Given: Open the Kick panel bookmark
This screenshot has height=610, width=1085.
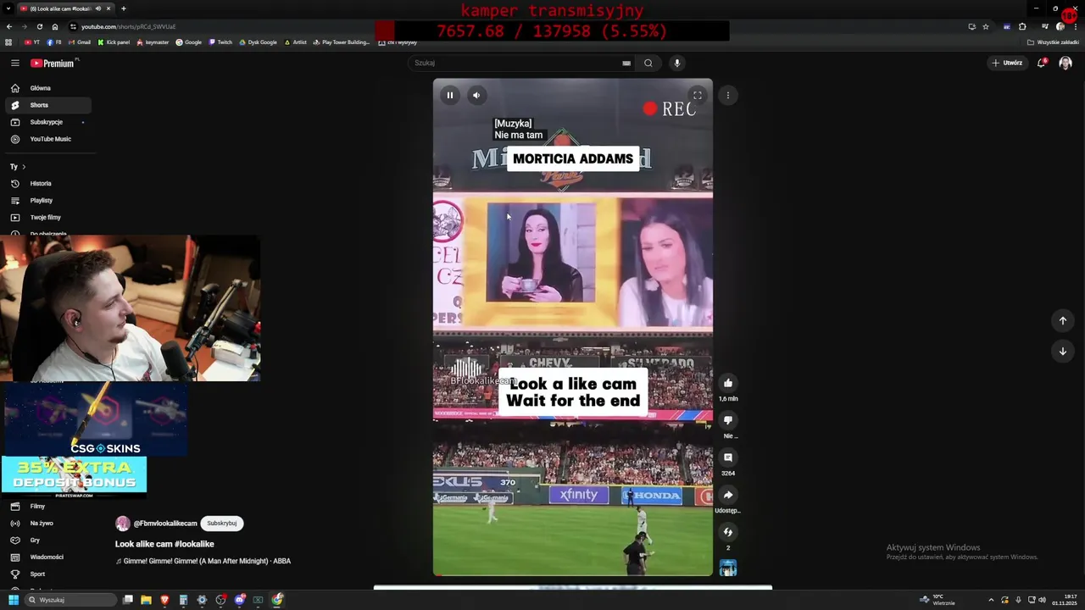Looking at the screenshot, I should click(114, 42).
